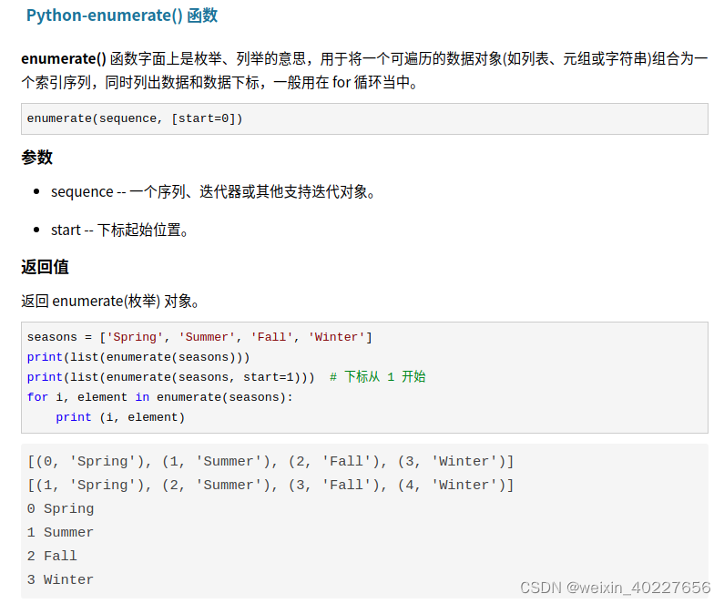Click the 参数 section heading
Viewport: 724px width, 604px height.
point(37,157)
